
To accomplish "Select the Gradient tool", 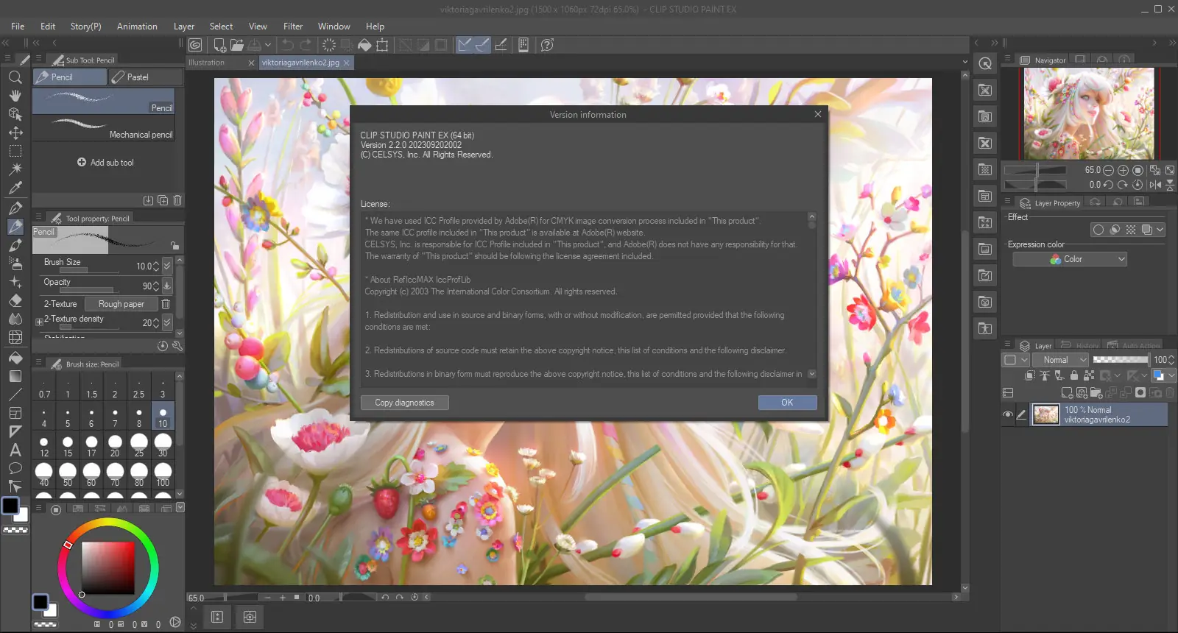I will click(x=15, y=376).
